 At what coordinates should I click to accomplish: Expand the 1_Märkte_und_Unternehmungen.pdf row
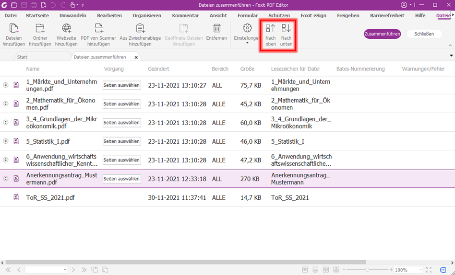(x=5, y=85)
